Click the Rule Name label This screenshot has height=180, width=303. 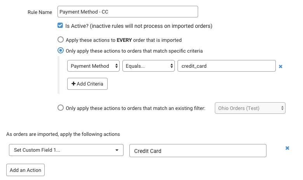coord(40,12)
